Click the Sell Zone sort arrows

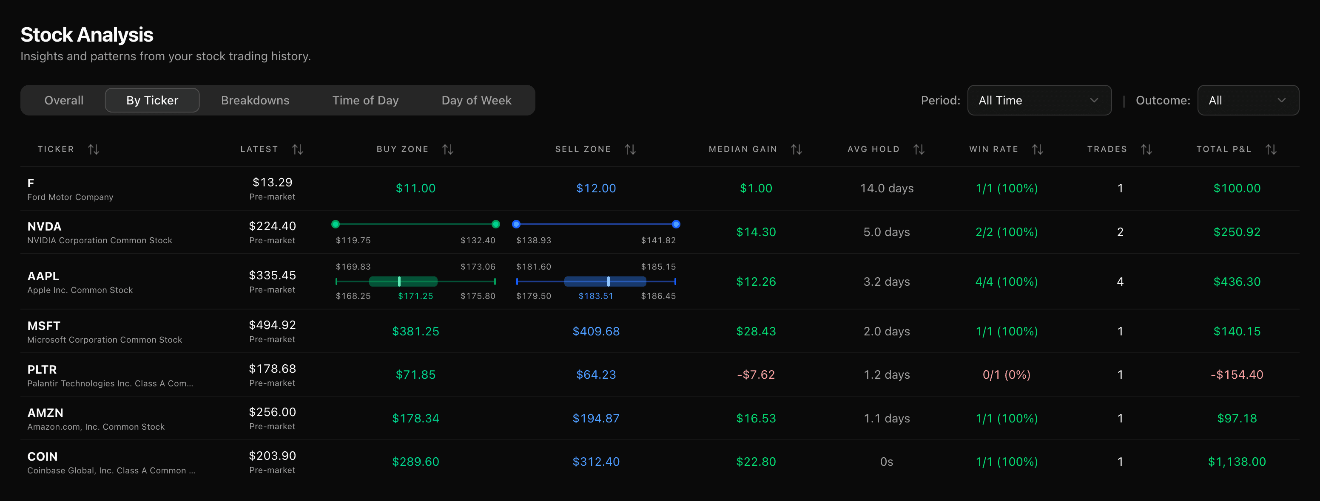coord(630,149)
